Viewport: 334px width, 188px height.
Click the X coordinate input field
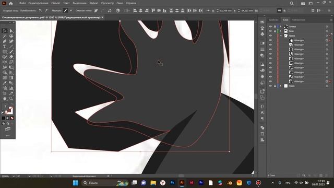pos(226,10)
